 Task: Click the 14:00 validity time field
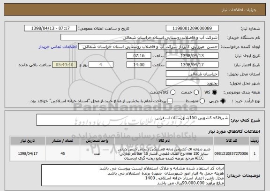click(139, 65)
